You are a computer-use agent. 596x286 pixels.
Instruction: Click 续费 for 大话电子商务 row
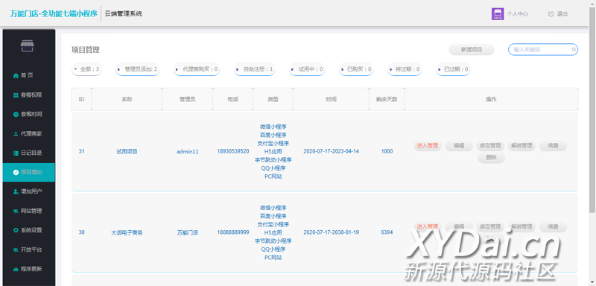click(553, 226)
